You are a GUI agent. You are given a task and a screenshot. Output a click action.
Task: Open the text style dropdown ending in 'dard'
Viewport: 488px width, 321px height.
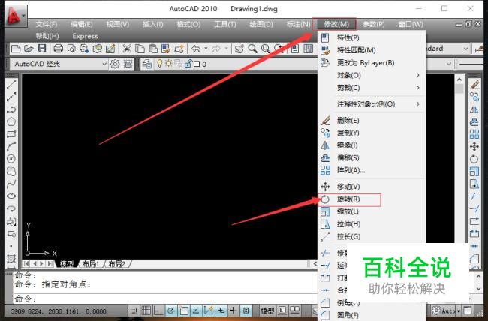pos(466,49)
